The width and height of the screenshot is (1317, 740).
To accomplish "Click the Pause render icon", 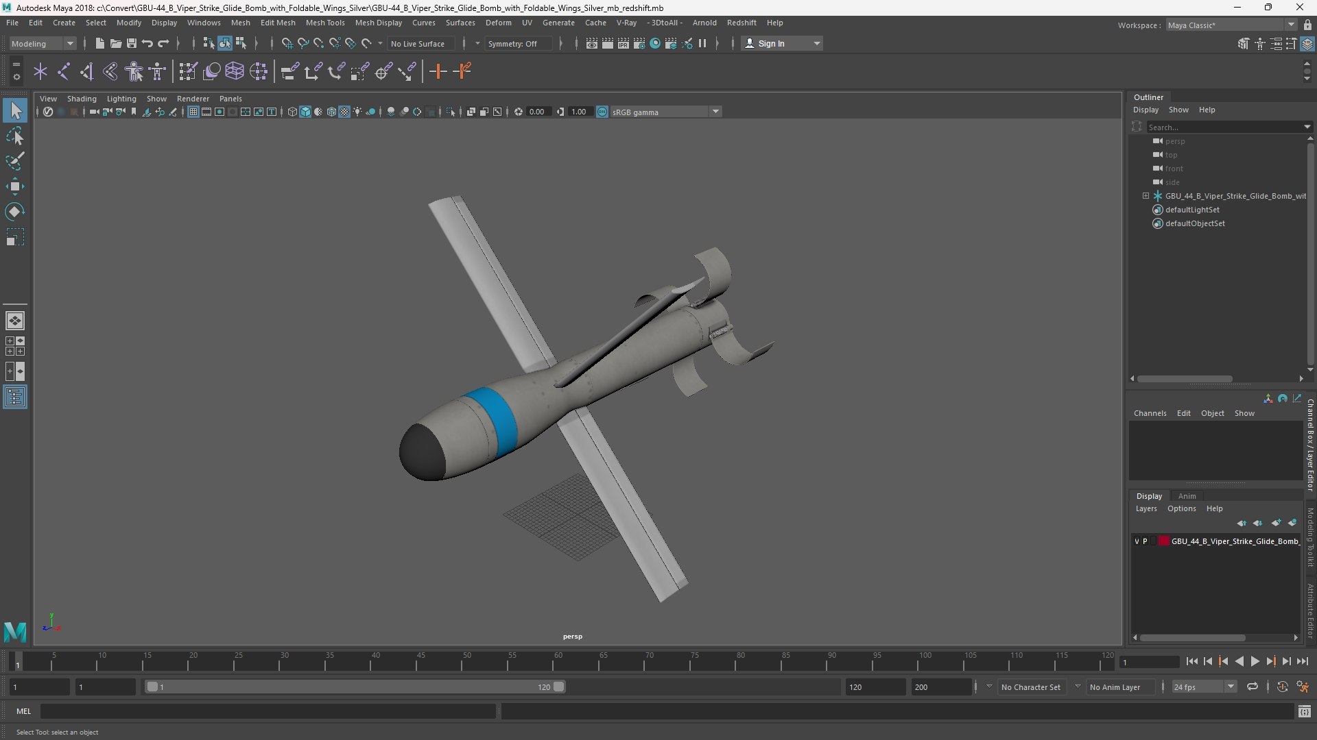I will [702, 43].
